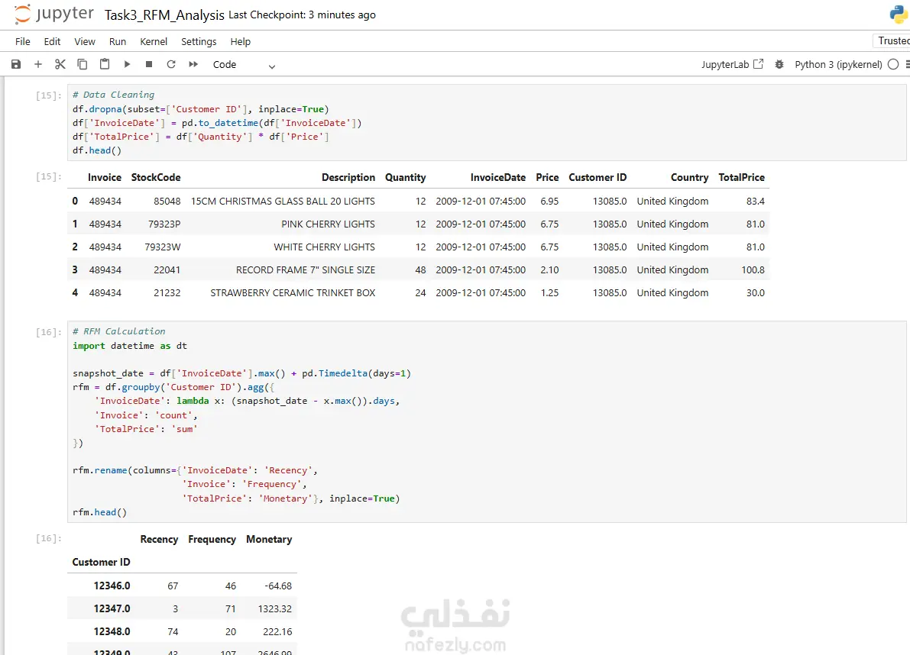Click the Trusted notebook button
The image size is (910, 655).
coord(892,41)
